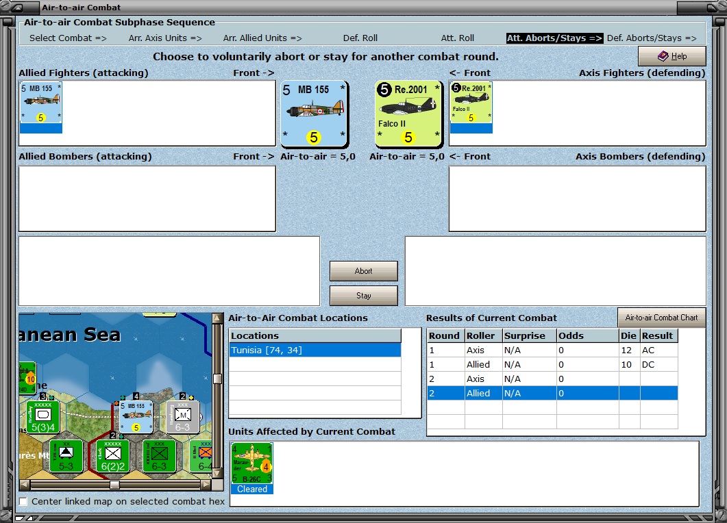Click the Att. Aborts/Stays highlighted step
The height and width of the screenshot is (523, 727).
[x=554, y=38]
